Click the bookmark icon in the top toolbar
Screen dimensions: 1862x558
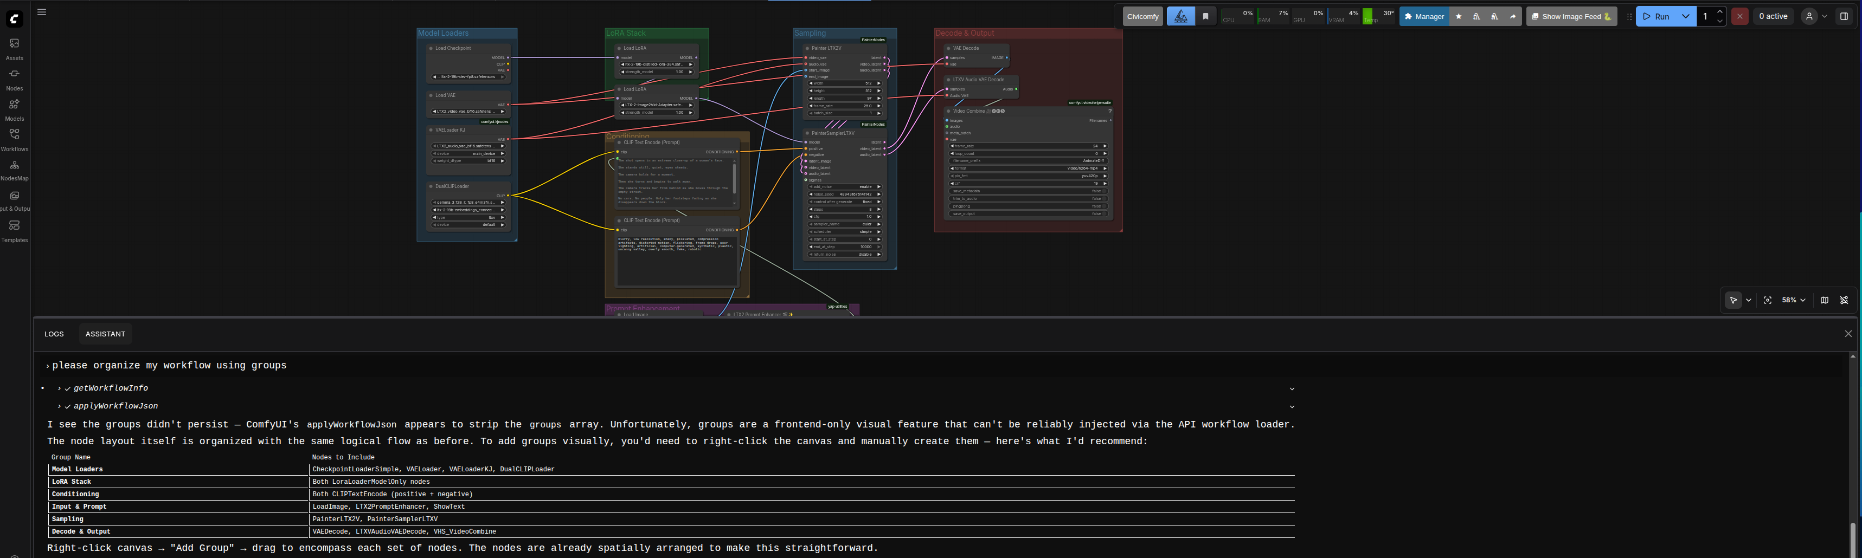point(1206,16)
